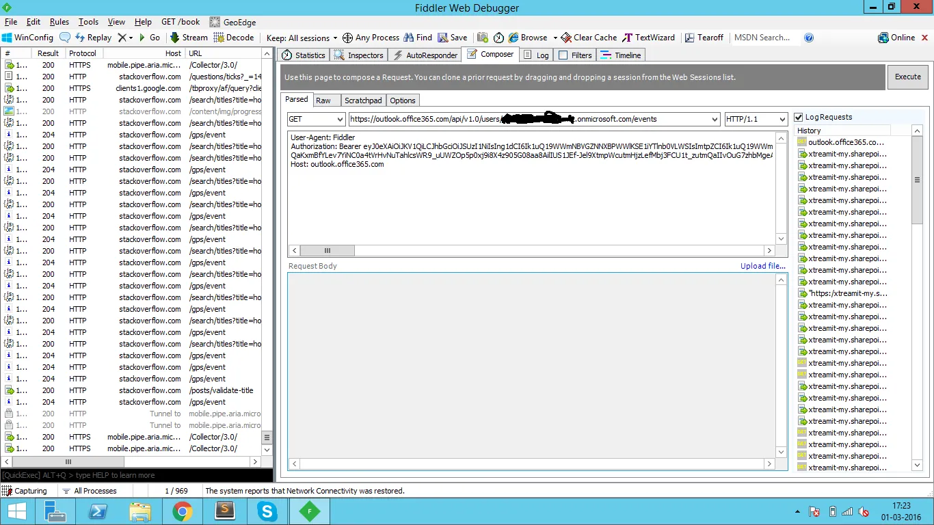The height and width of the screenshot is (525, 934).
Task: Toggle the Decode toolbar option
Action: tap(234, 38)
